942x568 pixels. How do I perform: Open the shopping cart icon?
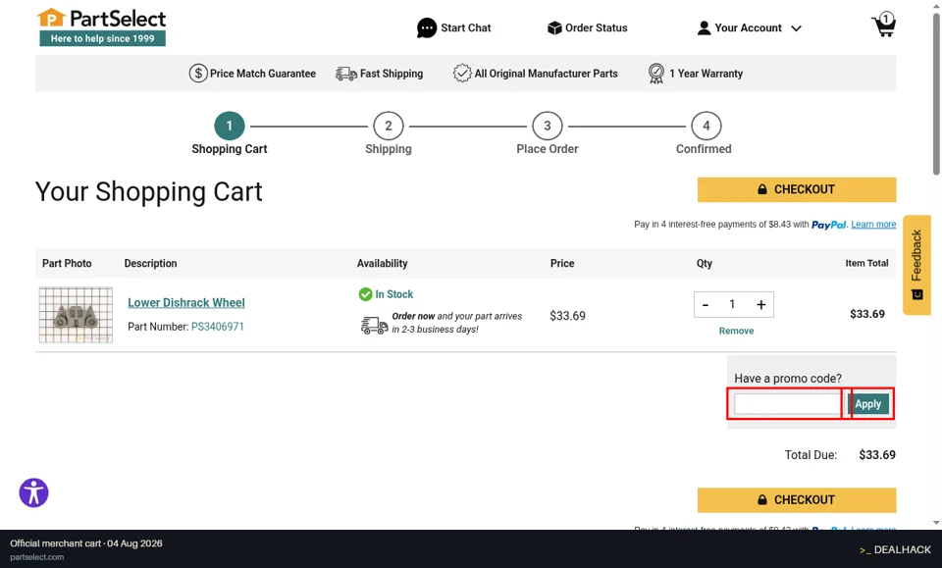pyautogui.click(x=884, y=24)
